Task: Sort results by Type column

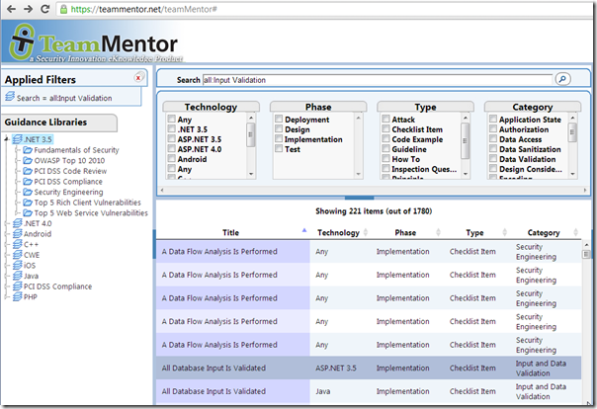Action: click(x=476, y=232)
